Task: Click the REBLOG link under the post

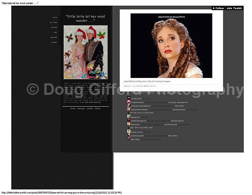Action: [127, 86]
